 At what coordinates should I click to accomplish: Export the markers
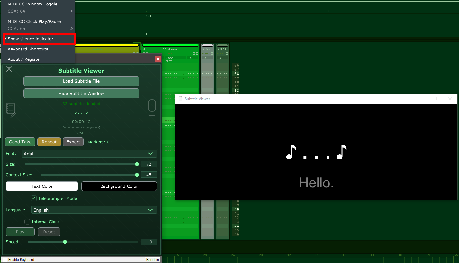73,142
